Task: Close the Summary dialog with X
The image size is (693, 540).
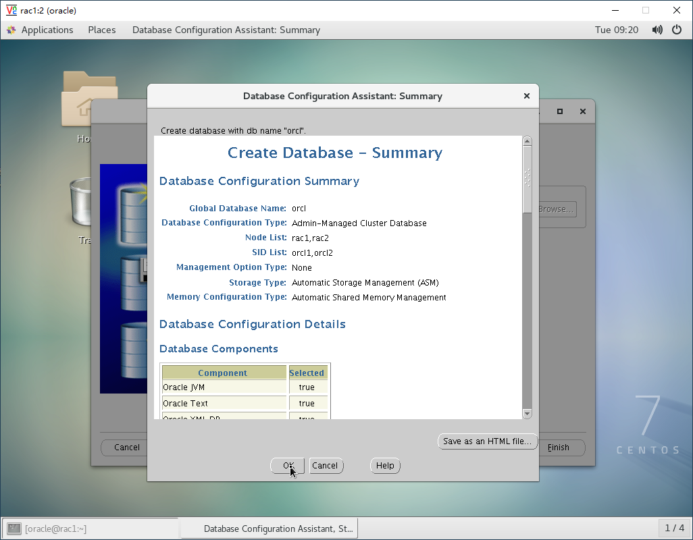Action: (x=527, y=96)
